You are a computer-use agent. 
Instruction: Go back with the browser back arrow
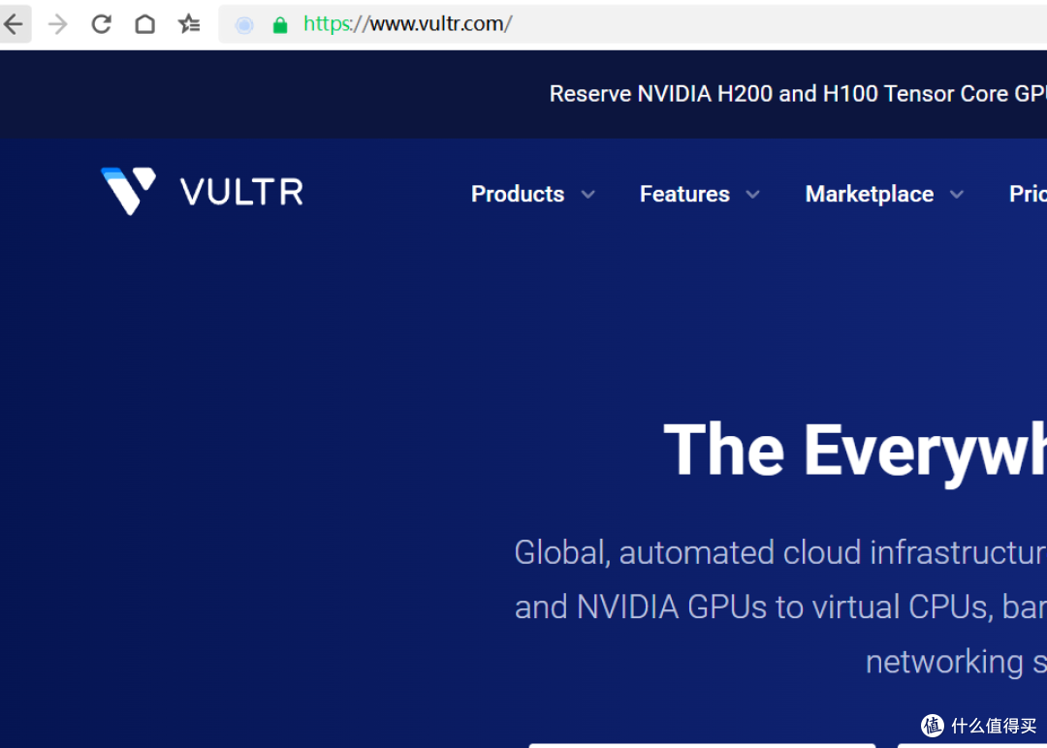pyautogui.click(x=14, y=24)
